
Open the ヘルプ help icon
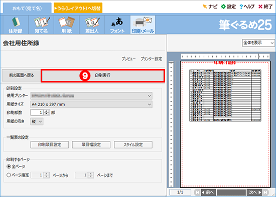[247, 6]
